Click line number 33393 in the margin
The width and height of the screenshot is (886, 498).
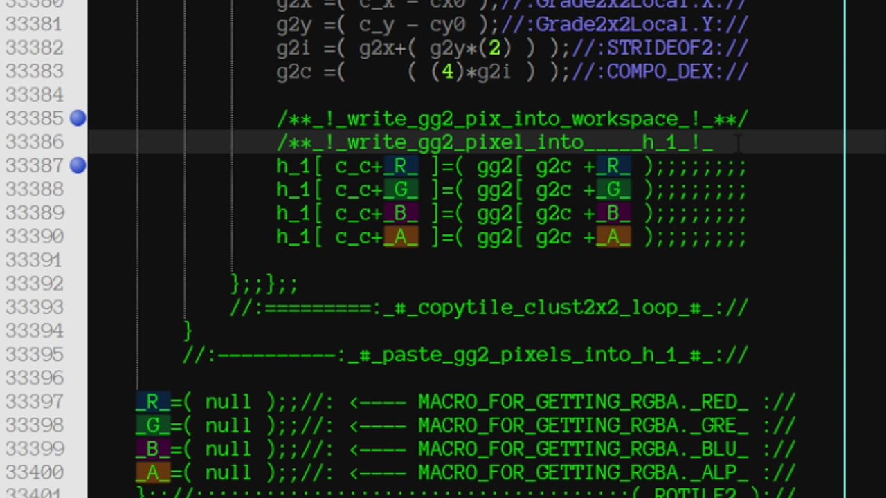(x=34, y=307)
